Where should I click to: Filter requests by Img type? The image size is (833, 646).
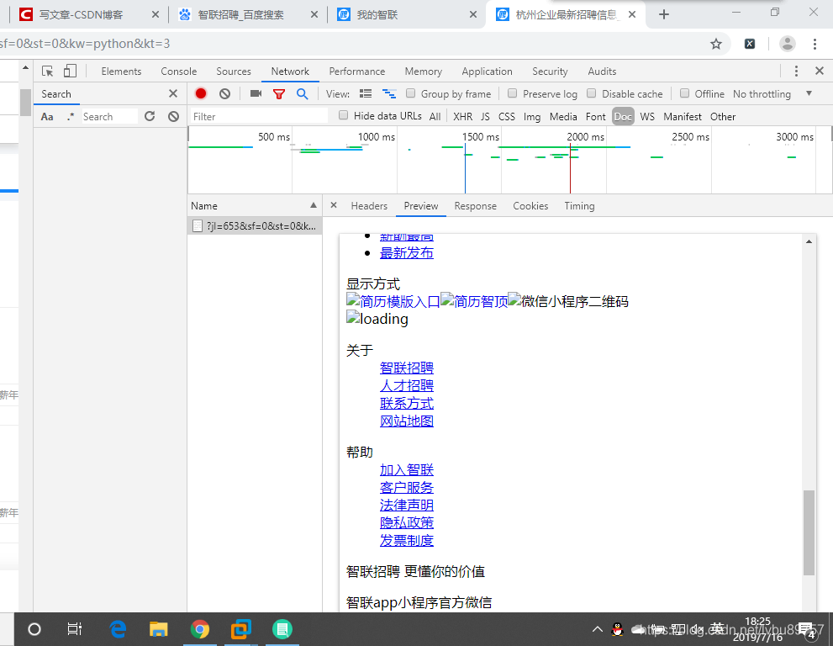coord(532,116)
